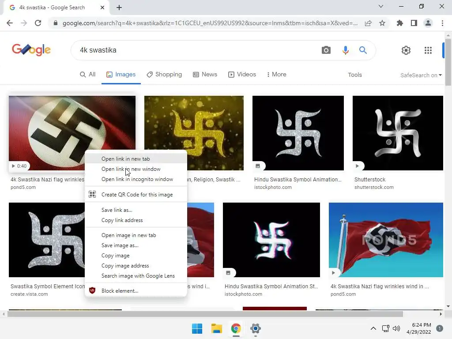Open Google apps grid

pos(428,50)
